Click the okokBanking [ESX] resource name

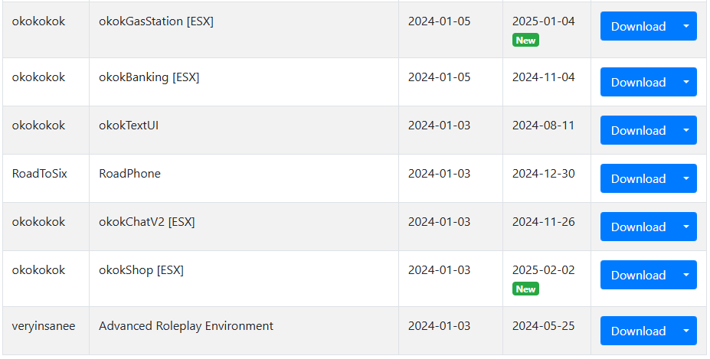pos(149,77)
